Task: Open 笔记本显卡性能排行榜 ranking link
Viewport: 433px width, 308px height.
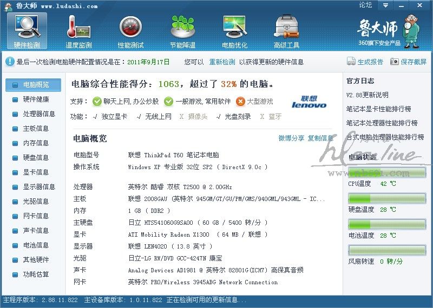Action: (x=378, y=109)
